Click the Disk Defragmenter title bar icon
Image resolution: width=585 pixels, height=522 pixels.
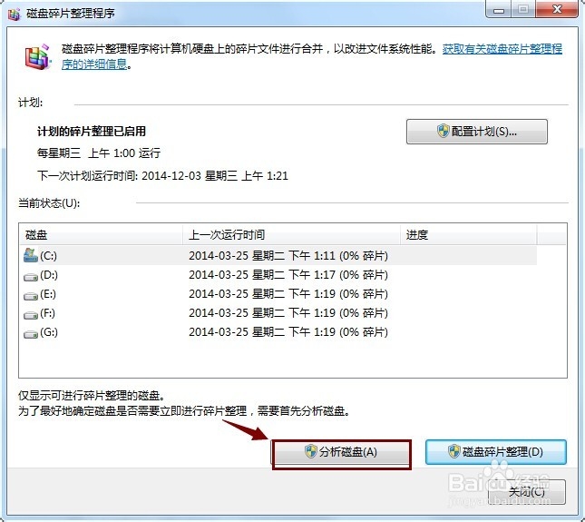15,14
